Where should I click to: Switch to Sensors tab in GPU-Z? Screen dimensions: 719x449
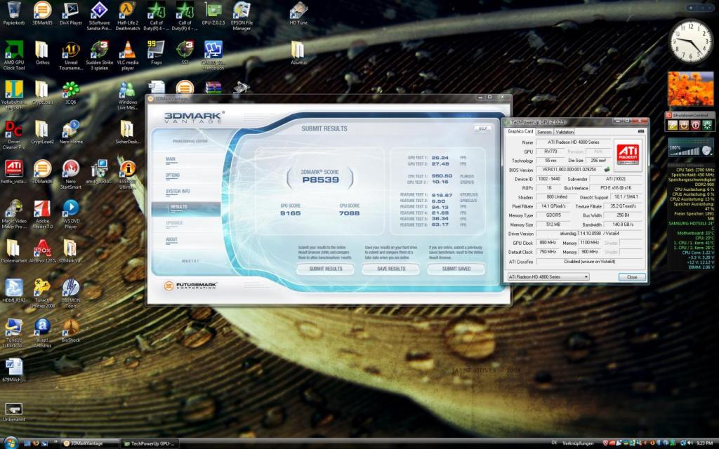click(544, 132)
